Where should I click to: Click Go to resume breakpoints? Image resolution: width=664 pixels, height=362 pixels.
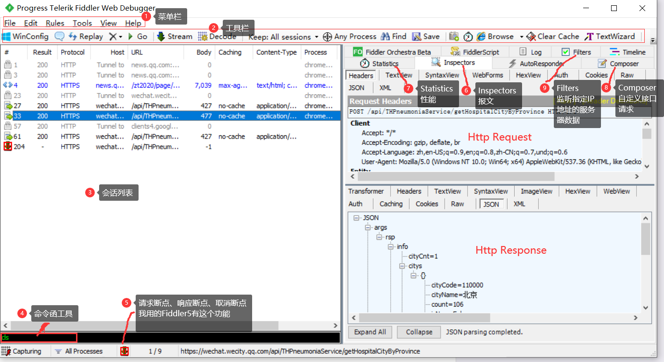coord(137,37)
